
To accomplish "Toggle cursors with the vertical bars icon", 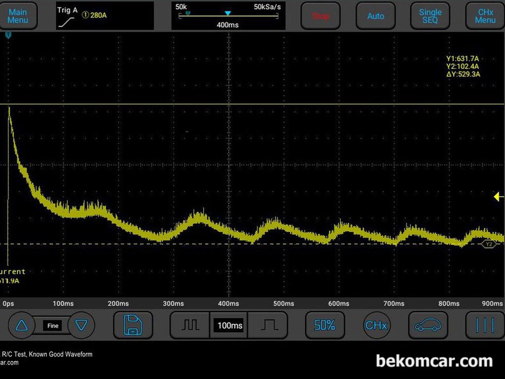I will pos(485,325).
